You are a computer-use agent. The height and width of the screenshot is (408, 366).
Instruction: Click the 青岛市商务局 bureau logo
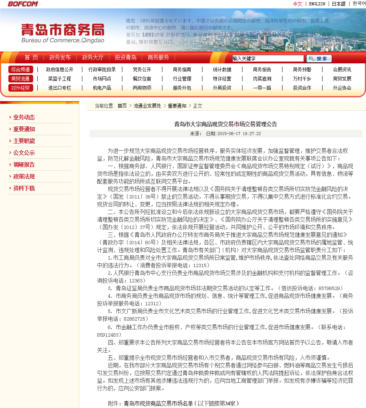(x=63, y=33)
